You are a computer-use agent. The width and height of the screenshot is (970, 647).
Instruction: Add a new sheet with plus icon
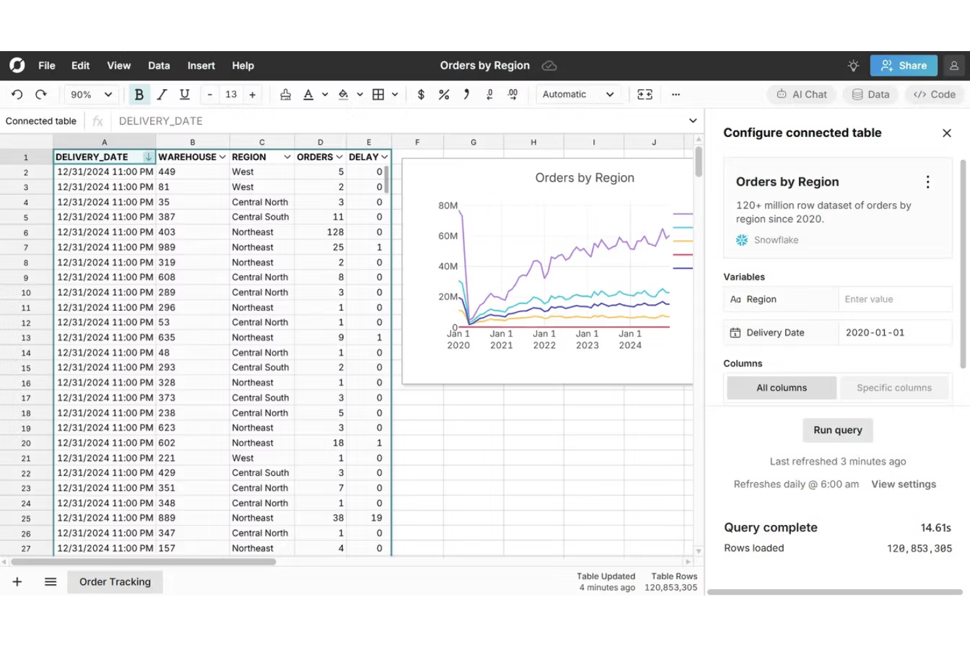click(17, 581)
